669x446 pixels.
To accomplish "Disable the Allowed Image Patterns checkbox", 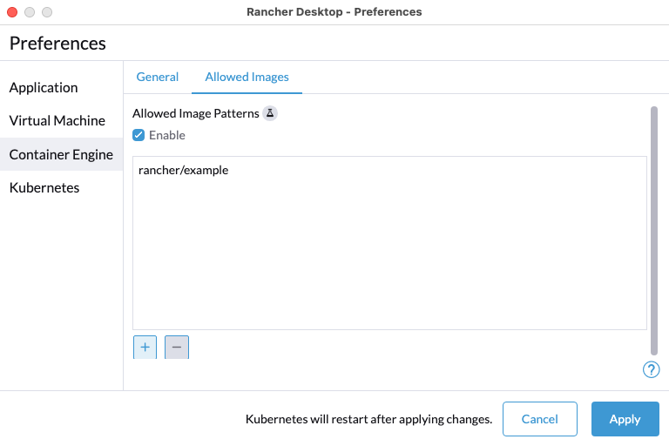I will coord(139,135).
